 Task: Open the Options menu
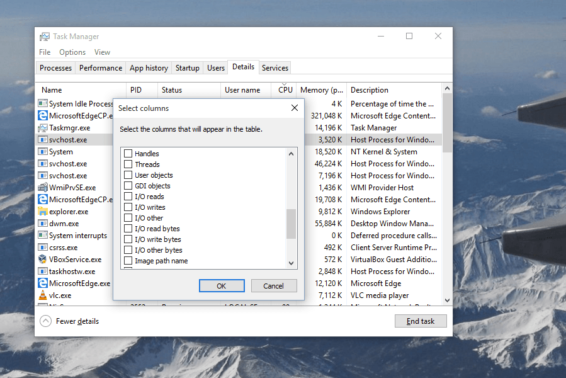[x=72, y=52]
